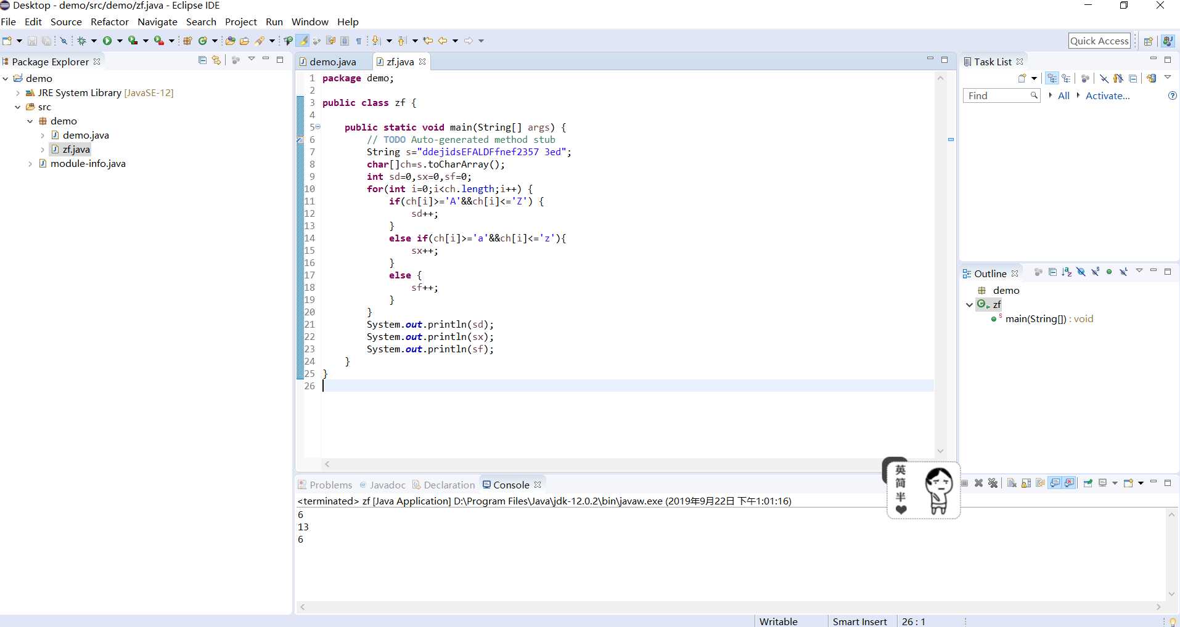Click the Skip All Breakpoints icon
The image size is (1180, 627).
[64, 41]
